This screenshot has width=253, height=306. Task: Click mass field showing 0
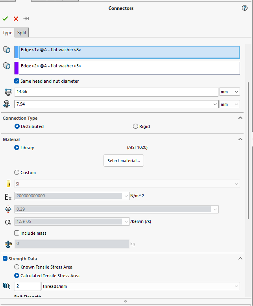72,244
